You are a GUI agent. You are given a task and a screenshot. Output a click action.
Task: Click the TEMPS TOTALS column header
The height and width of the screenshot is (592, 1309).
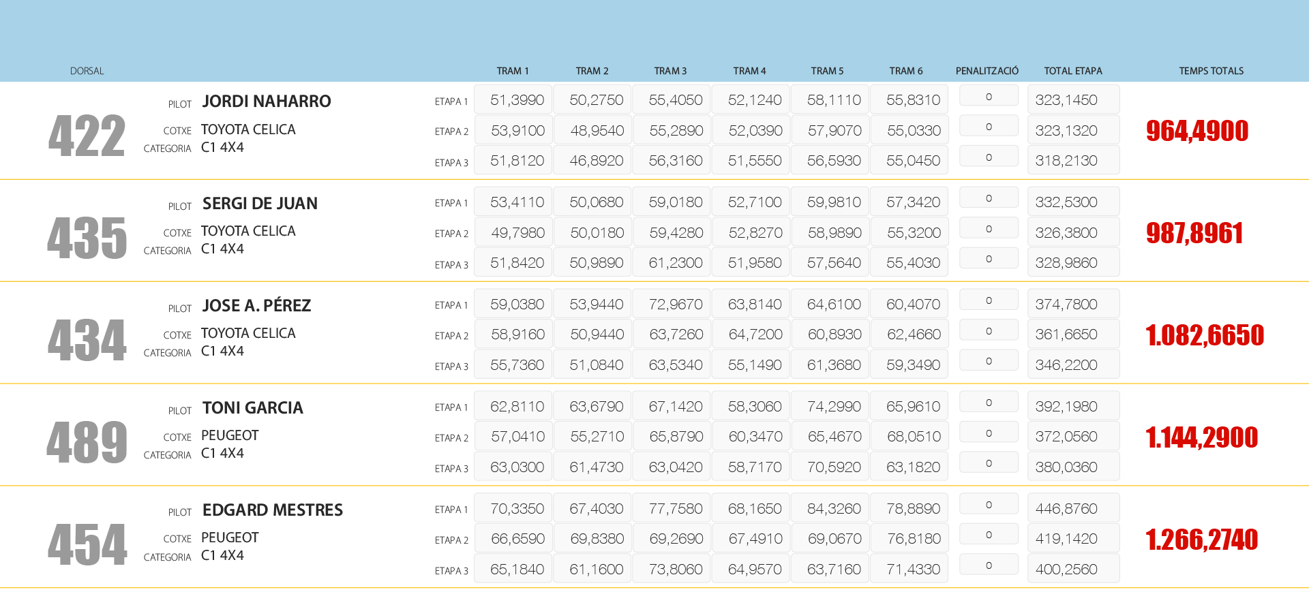click(1211, 71)
